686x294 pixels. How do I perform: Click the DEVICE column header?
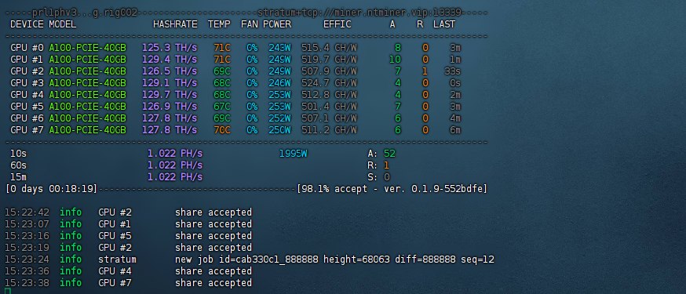pyautogui.click(x=27, y=24)
